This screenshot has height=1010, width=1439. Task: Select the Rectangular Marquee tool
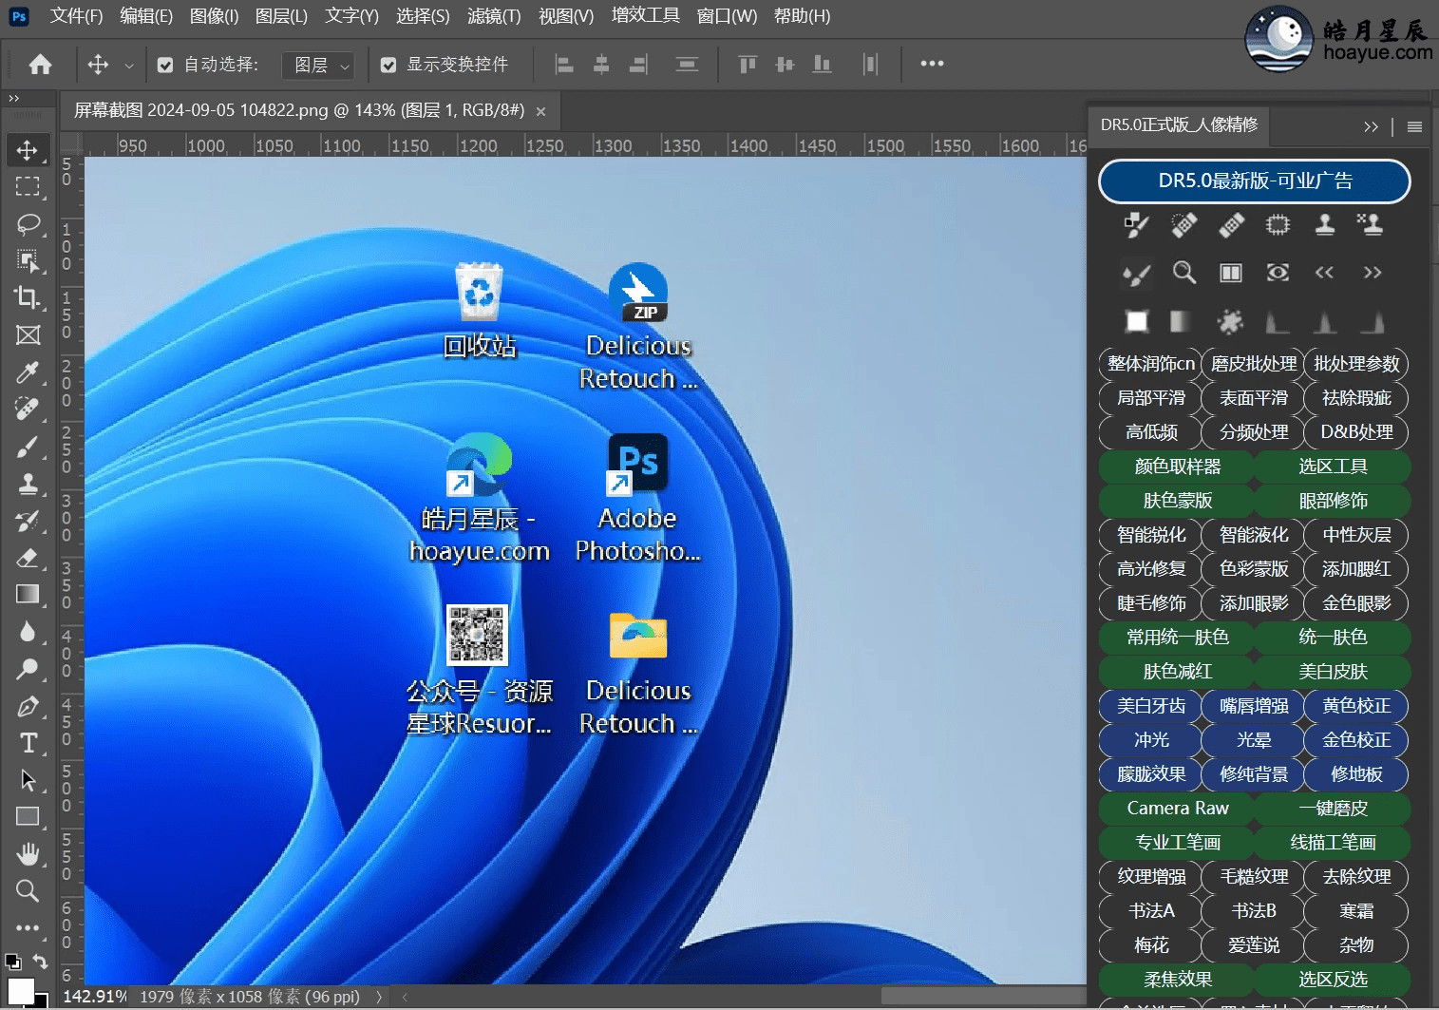(28, 187)
